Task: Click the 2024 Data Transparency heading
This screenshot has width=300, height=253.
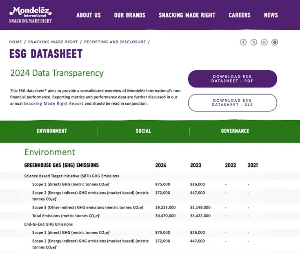Action: click(57, 73)
